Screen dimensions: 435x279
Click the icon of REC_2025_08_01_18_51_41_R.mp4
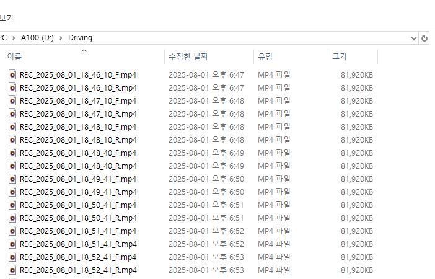(x=12, y=244)
